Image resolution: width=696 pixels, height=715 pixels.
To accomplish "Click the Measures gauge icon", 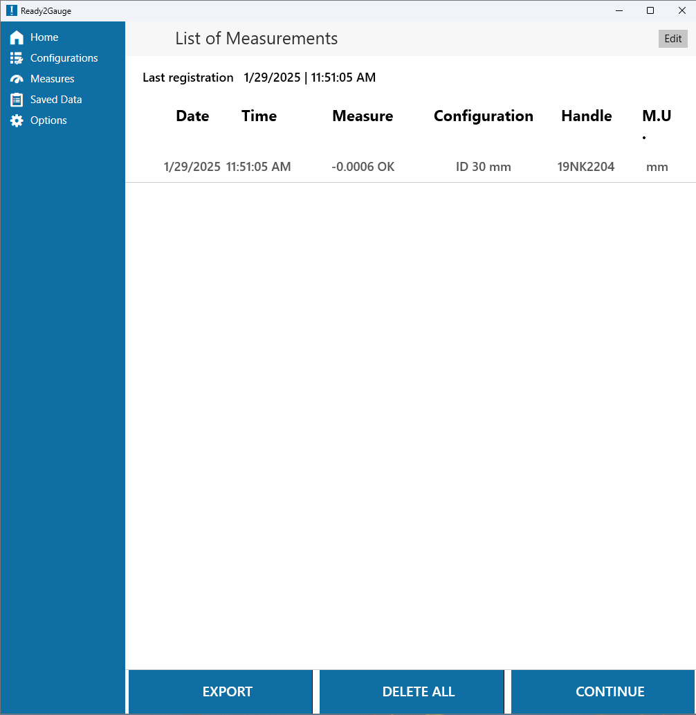I will point(17,79).
